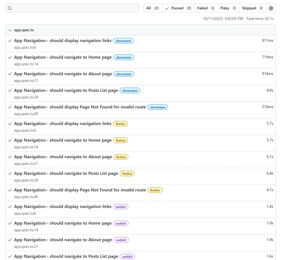Viewport: 281px width, 260px height.
Task: Collapse the app.spec.ts file group
Action: 10,30
